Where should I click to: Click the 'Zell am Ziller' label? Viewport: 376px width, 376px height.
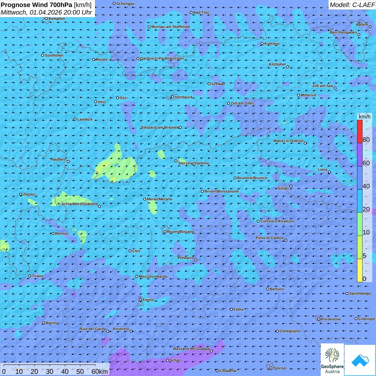click(x=242, y=103)
